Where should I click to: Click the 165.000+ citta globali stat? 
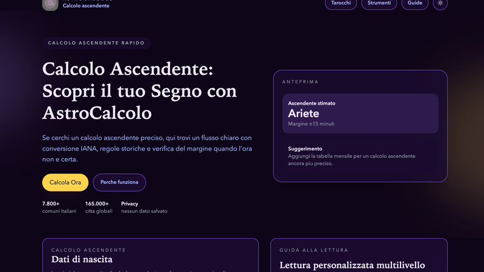coord(99,207)
